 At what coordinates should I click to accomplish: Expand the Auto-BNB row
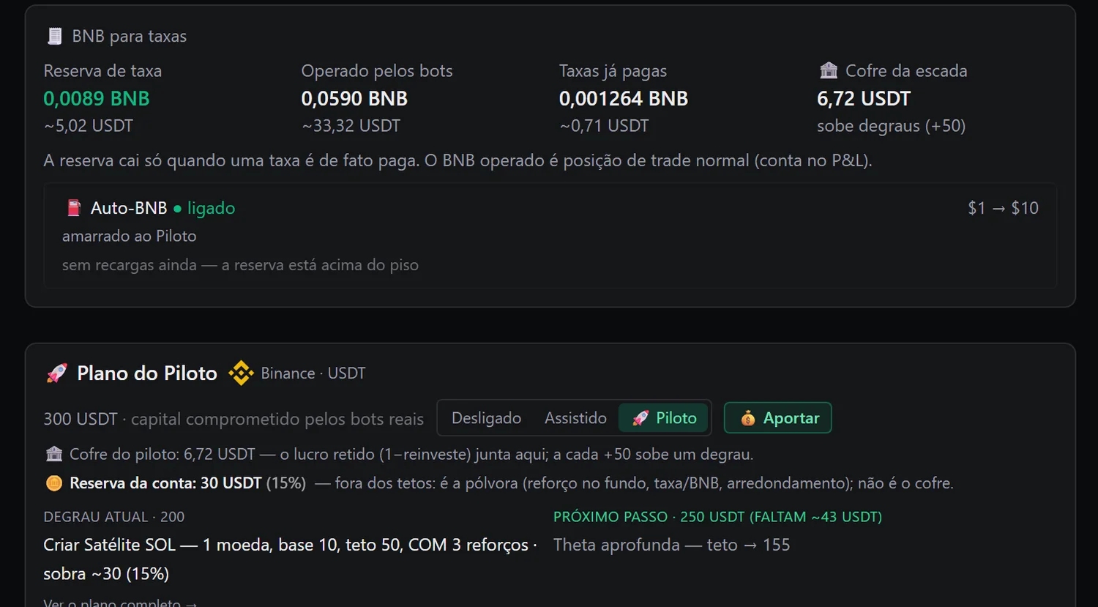coord(550,235)
